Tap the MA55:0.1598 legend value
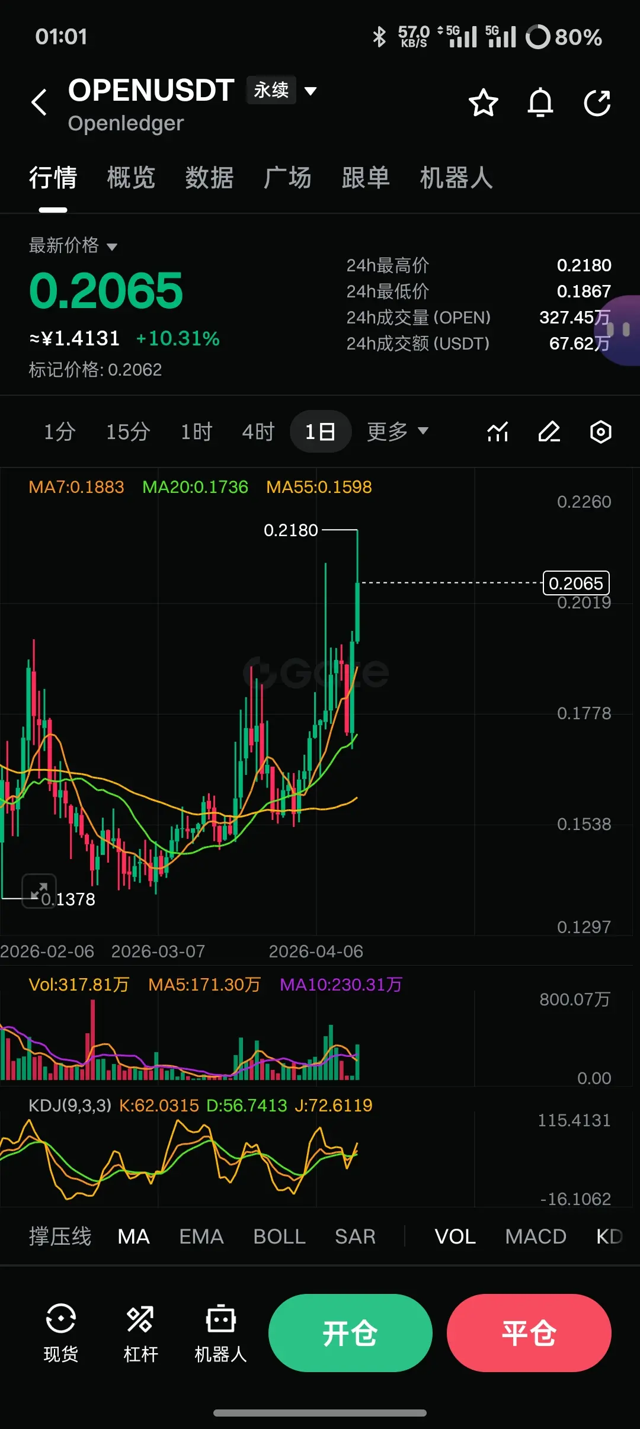 [319, 487]
